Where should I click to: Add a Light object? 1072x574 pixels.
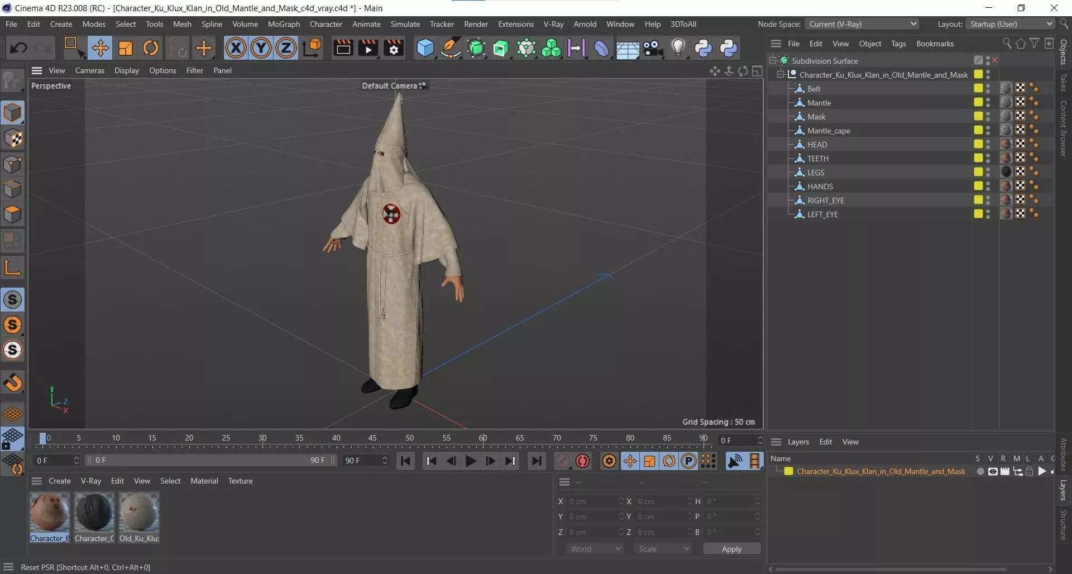point(678,48)
